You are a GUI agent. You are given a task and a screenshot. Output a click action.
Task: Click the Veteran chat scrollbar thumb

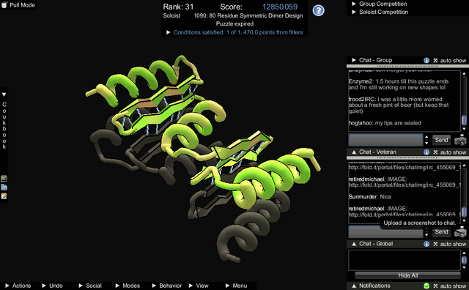click(x=464, y=212)
